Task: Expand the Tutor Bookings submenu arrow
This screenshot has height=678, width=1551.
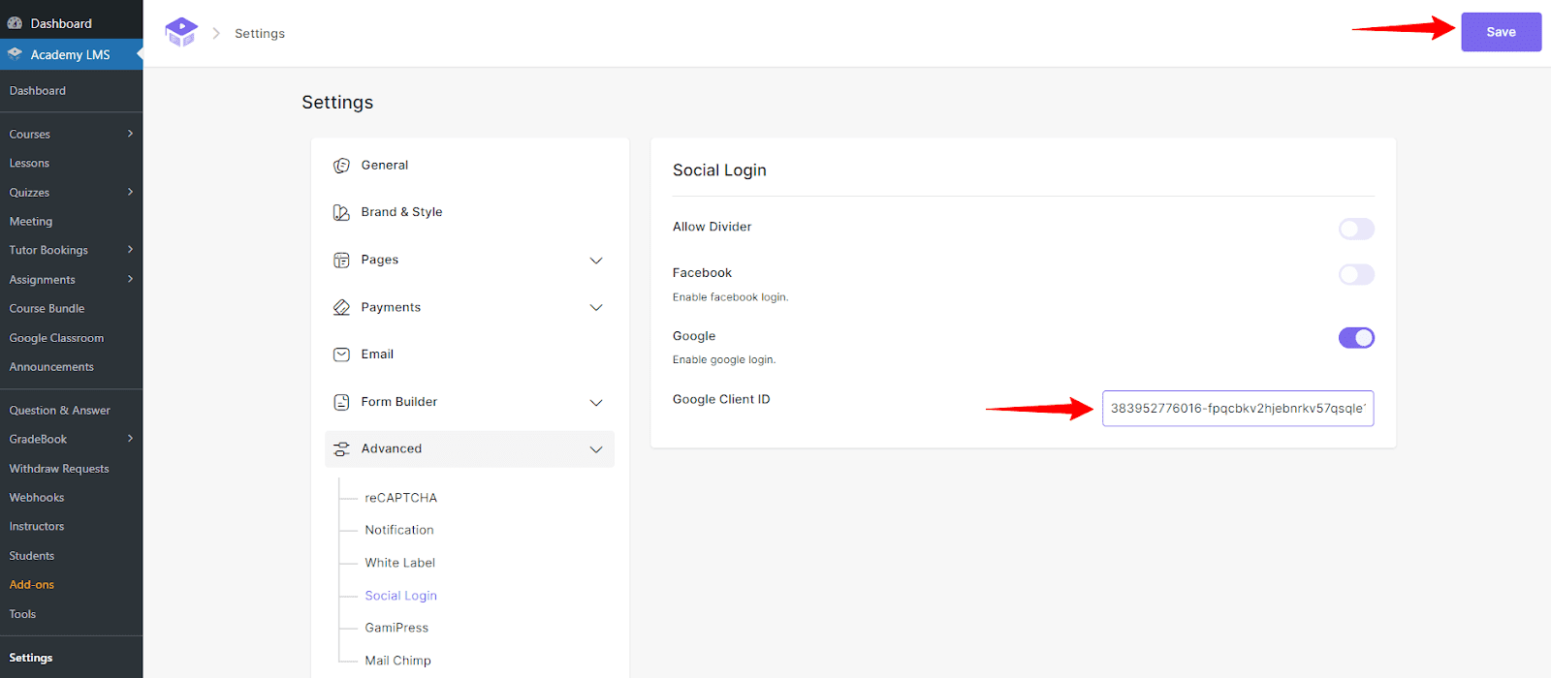Action: pyautogui.click(x=130, y=250)
